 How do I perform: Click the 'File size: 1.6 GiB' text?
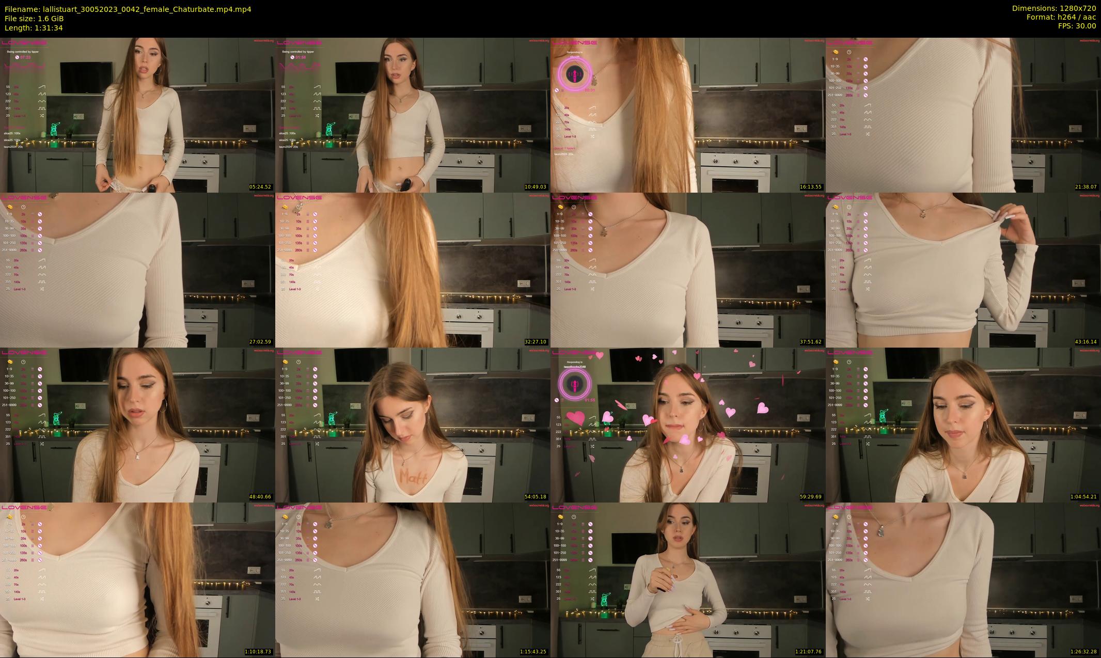34,19
